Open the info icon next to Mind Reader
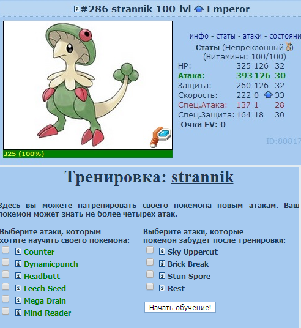 click(x=18, y=313)
